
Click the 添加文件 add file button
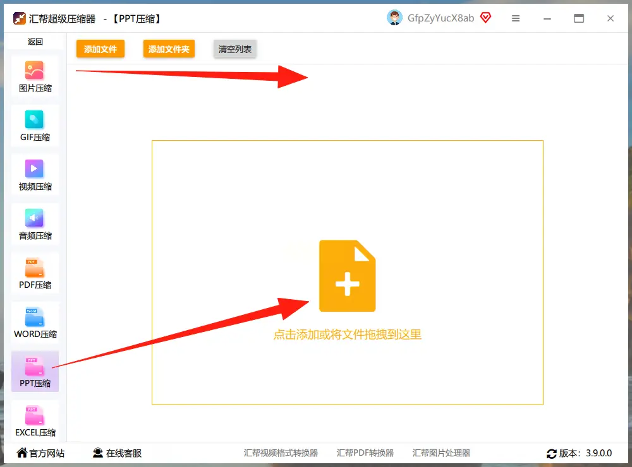click(100, 48)
